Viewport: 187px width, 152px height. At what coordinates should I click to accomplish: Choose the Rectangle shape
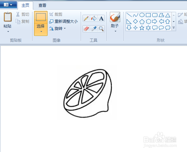148,15
